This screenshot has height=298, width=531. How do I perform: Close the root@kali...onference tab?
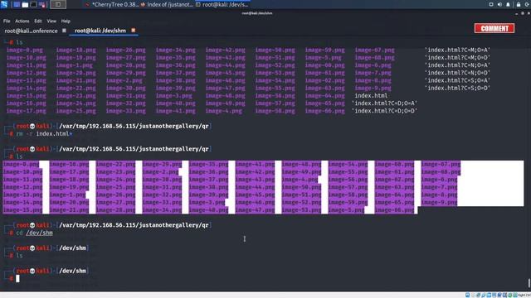[x=64, y=31]
